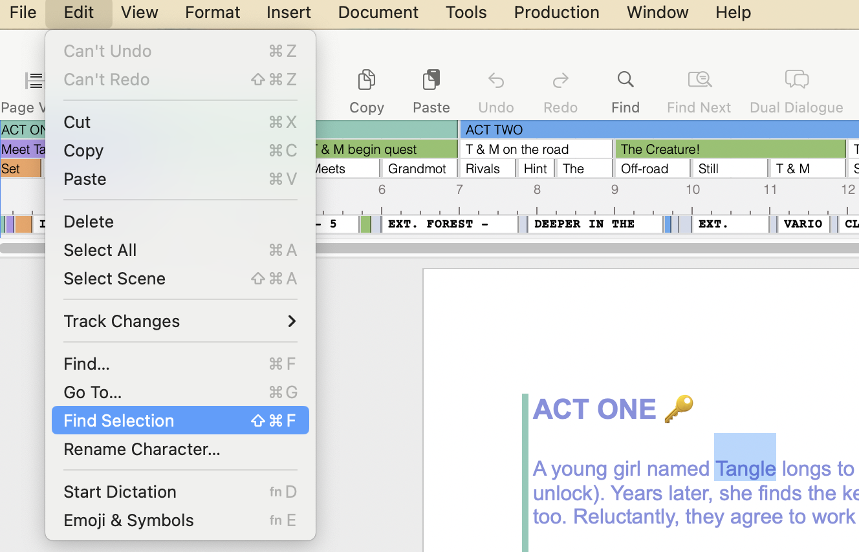Click the Find magnifier icon
This screenshot has width=859, height=552.
click(625, 80)
